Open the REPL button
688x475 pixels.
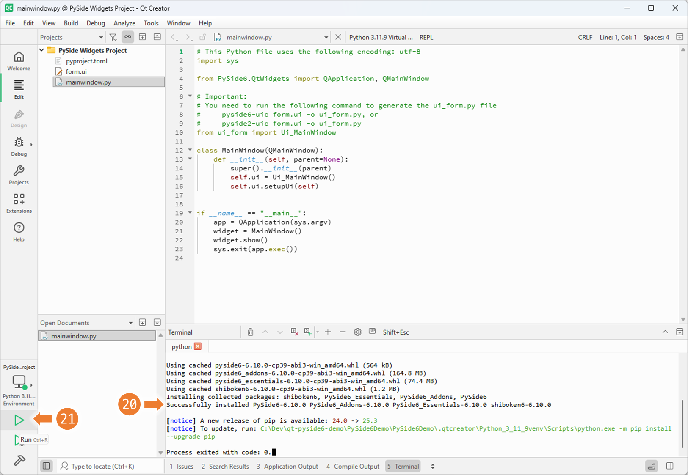click(426, 37)
